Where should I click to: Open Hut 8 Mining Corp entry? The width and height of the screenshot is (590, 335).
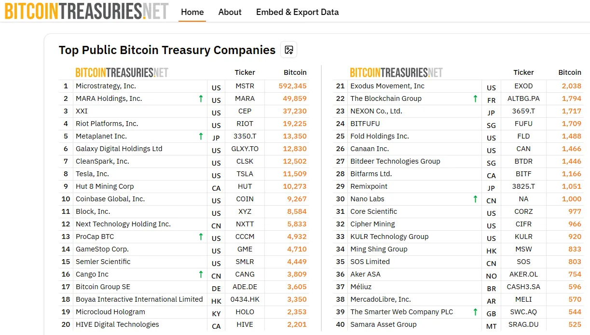point(105,186)
